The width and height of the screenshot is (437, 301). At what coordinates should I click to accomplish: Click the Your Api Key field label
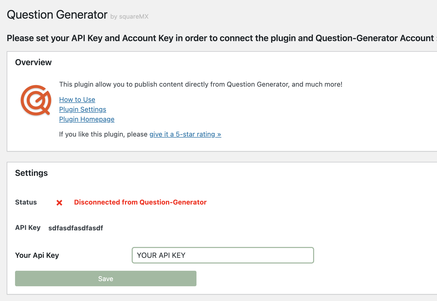pos(37,255)
